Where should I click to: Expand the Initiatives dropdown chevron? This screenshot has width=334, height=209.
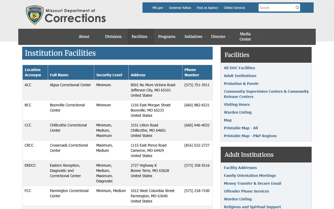click(205, 37)
